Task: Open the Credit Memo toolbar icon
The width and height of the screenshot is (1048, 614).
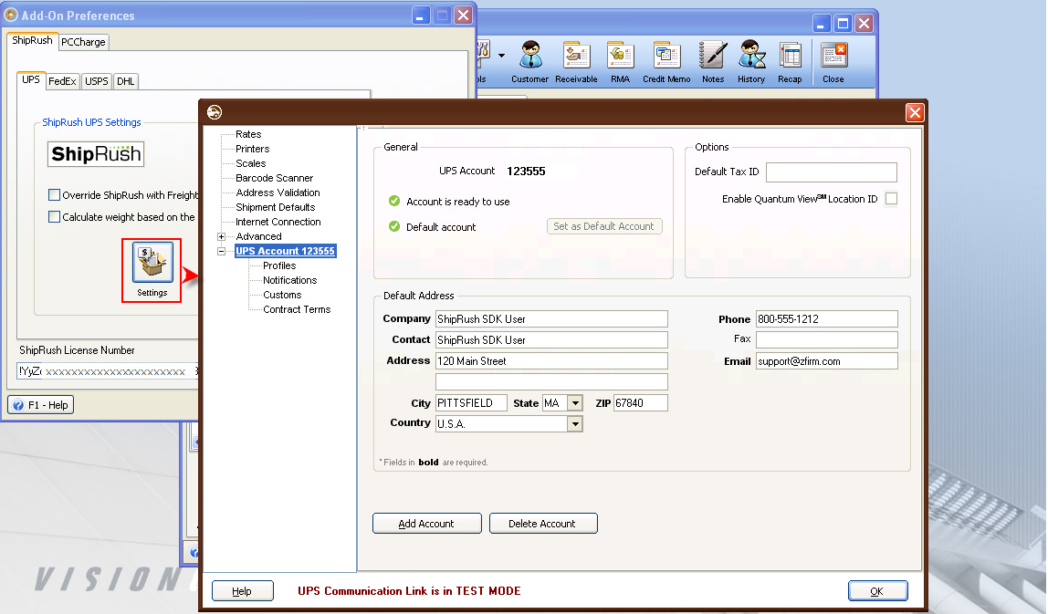Action: click(666, 62)
